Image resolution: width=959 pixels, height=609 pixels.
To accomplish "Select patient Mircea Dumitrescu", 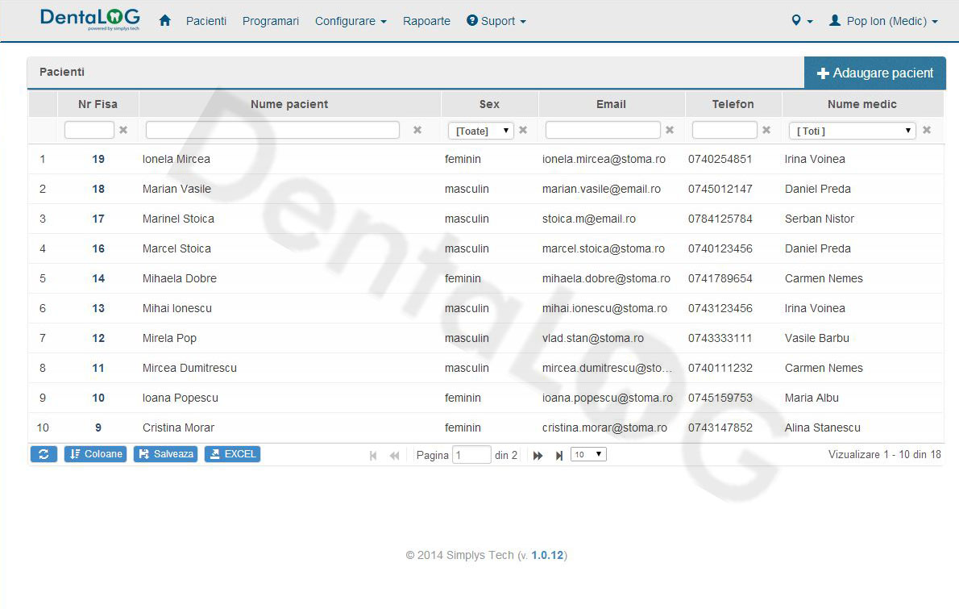I will pyautogui.click(x=189, y=368).
